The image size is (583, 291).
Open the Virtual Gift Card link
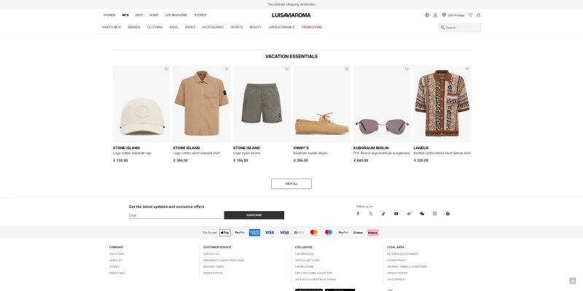pos(307,260)
